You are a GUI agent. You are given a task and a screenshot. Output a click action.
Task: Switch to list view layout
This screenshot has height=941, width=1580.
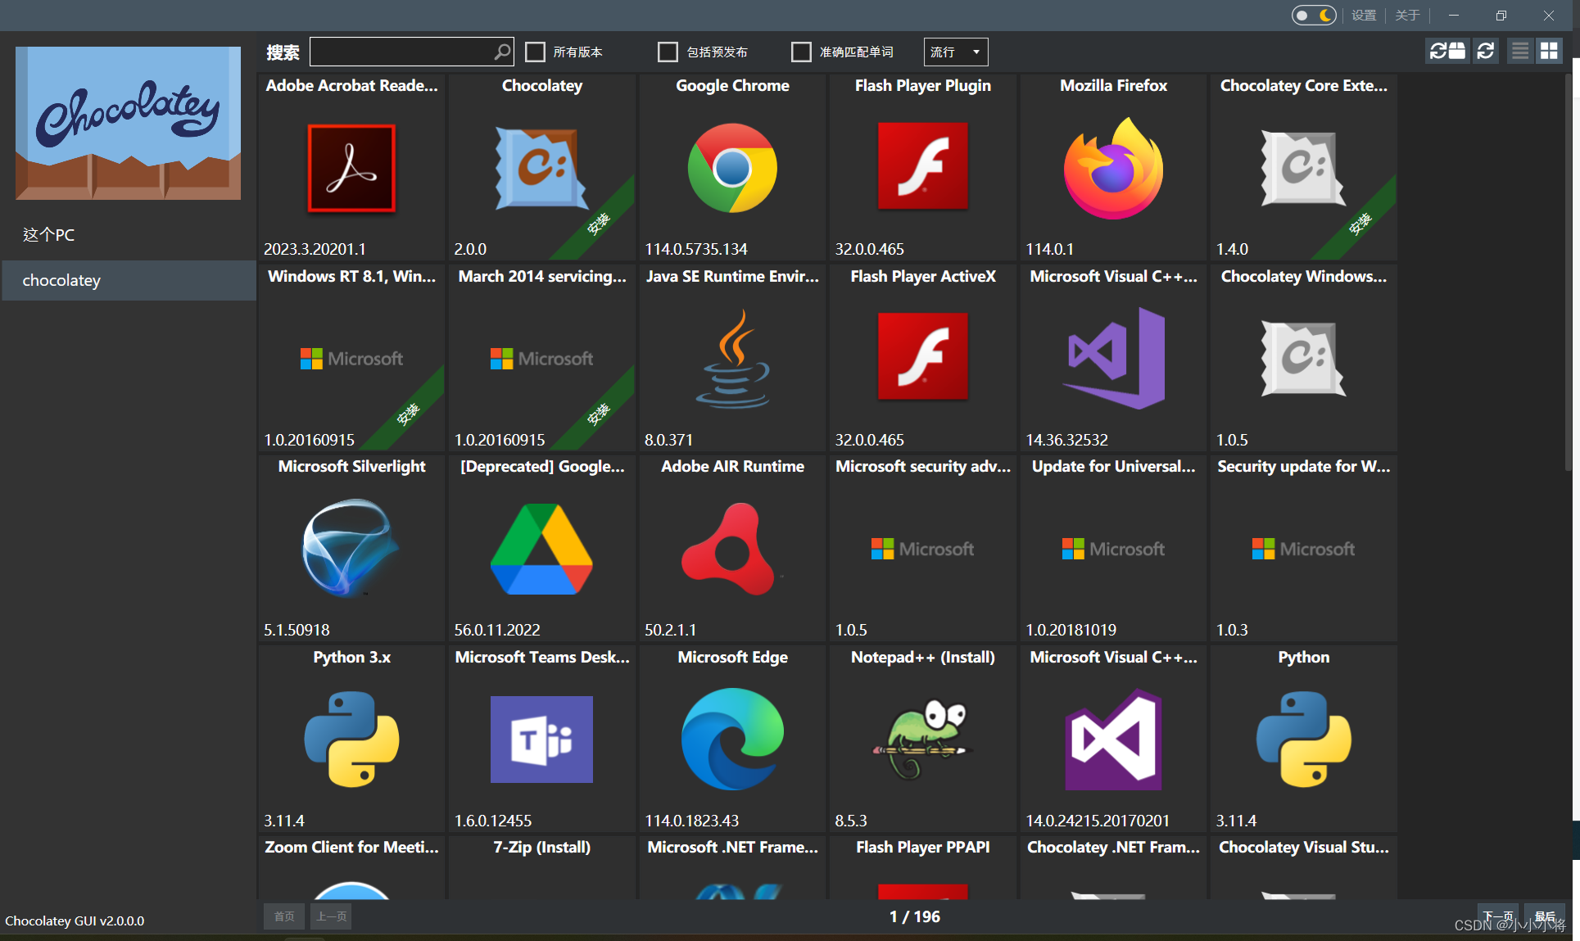tap(1520, 52)
